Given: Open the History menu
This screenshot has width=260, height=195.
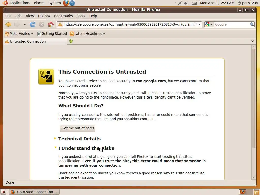Looking at the screenshot, I should [44, 16].
